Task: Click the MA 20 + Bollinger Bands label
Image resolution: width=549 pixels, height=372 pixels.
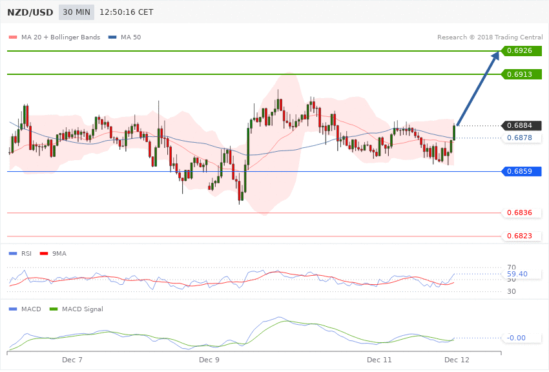Action: (x=61, y=37)
